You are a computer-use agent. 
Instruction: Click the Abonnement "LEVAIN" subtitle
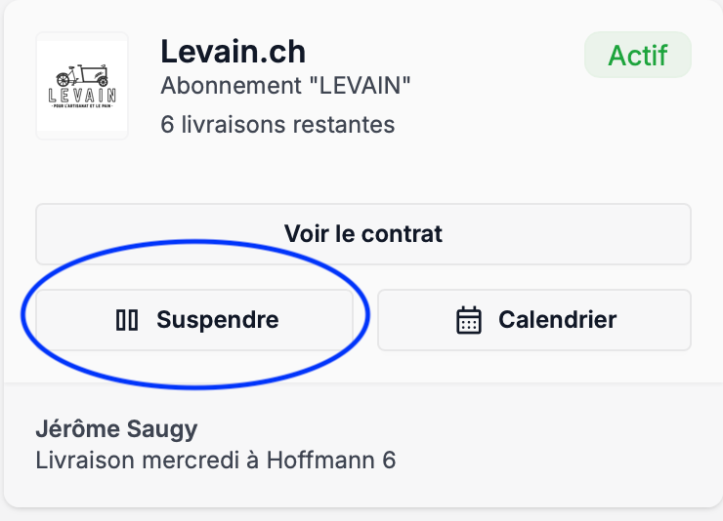285,86
